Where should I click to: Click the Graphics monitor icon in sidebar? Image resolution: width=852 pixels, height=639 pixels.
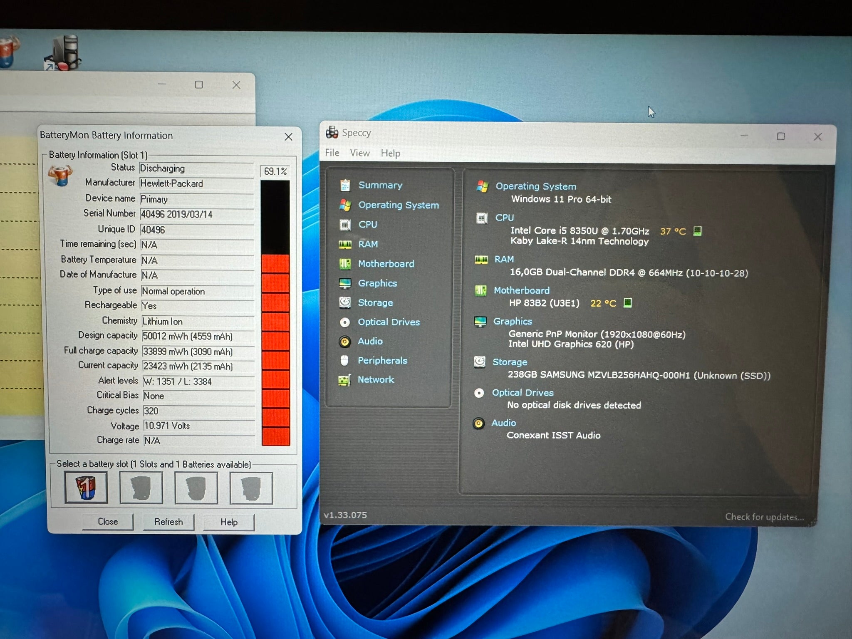click(345, 283)
